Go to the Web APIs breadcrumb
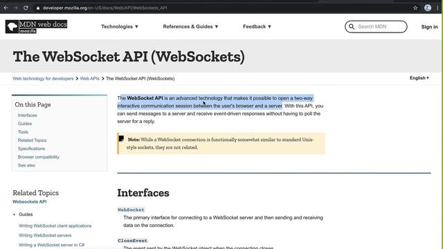Screen dimensions: 443x249 (x=89, y=78)
